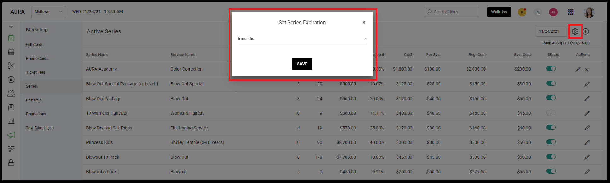The image size is (610, 183).
Task: Click the add new series plus icon
Action: (586, 31)
